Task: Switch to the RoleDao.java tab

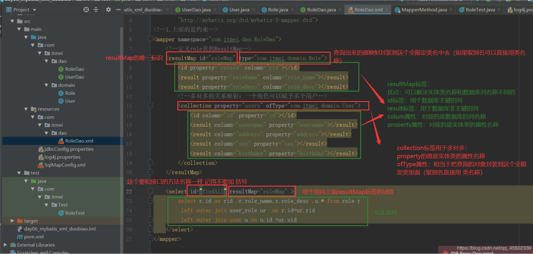Action: point(321,10)
